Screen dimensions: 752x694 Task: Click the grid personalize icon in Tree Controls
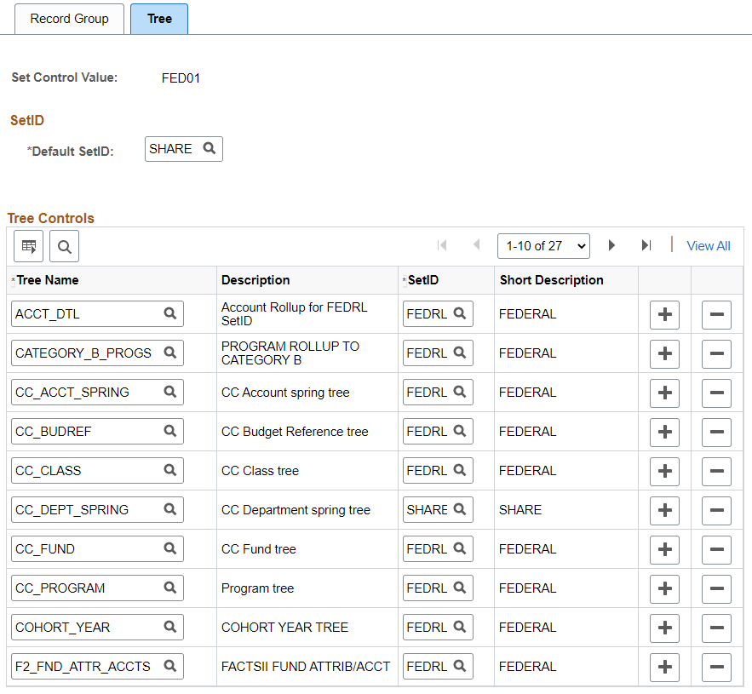pos(28,246)
